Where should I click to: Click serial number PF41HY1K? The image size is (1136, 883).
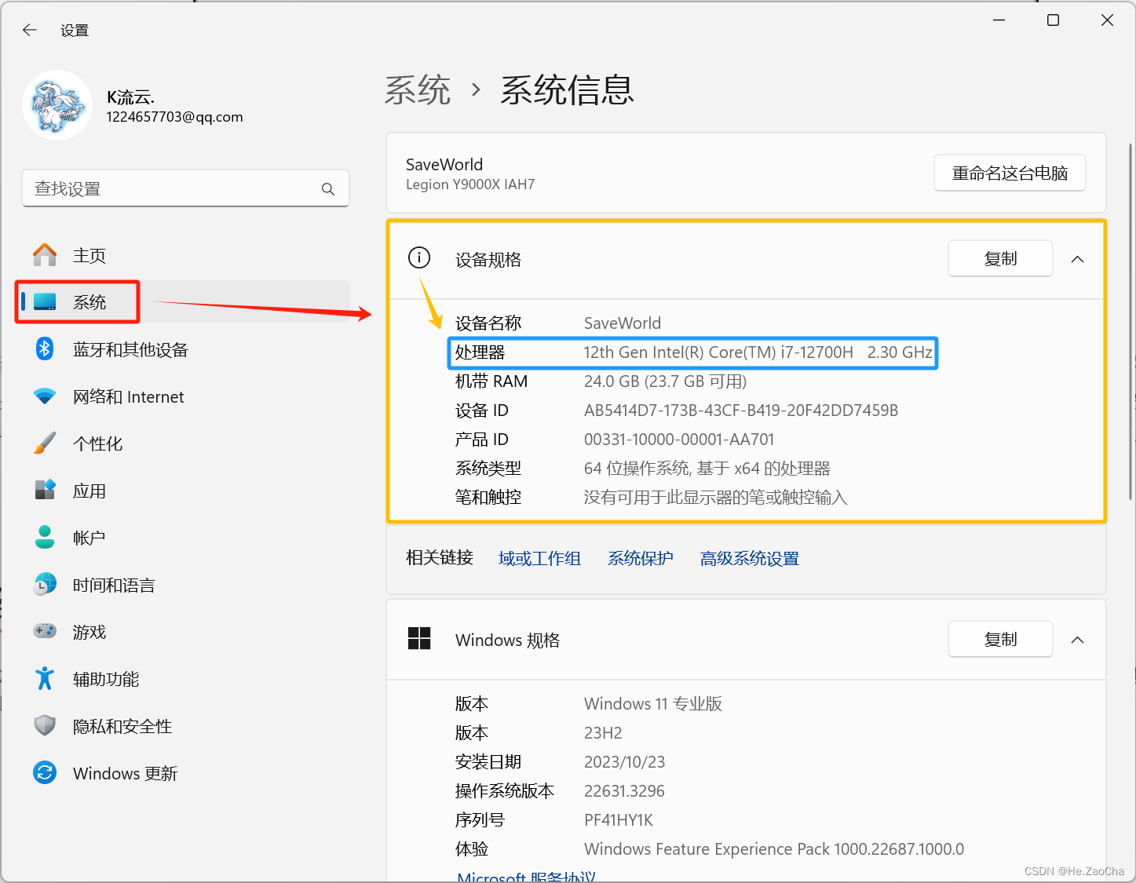[x=619, y=820]
